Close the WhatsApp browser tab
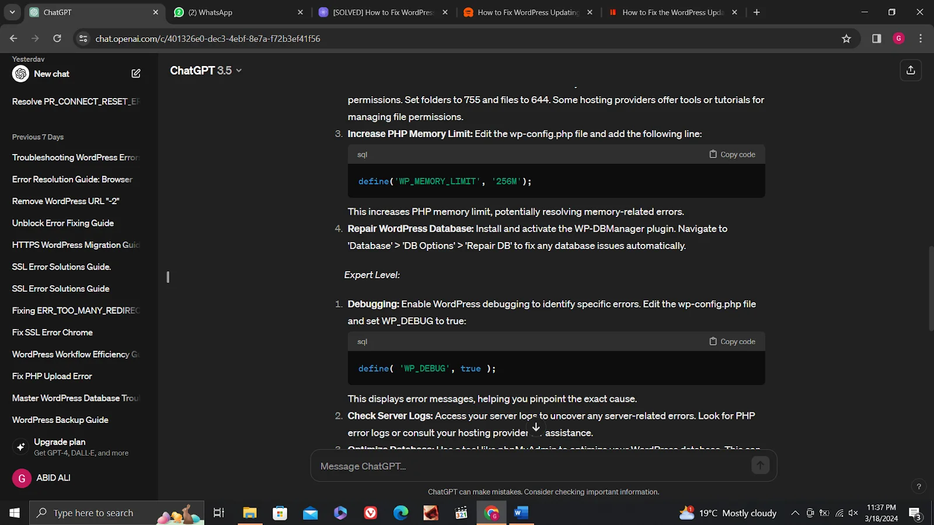The height and width of the screenshot is (525, 934). [300, 12]
